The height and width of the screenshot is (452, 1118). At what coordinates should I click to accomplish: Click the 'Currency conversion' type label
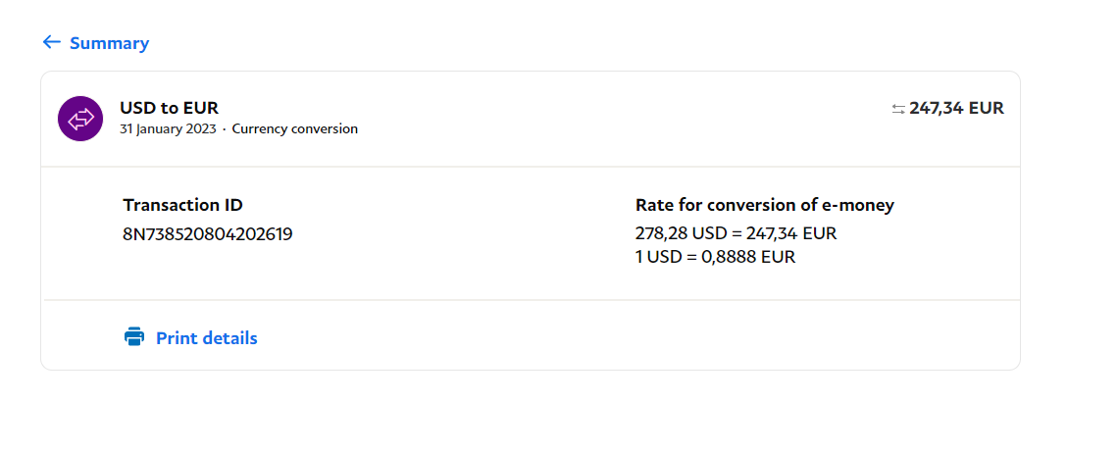point(295,128)
